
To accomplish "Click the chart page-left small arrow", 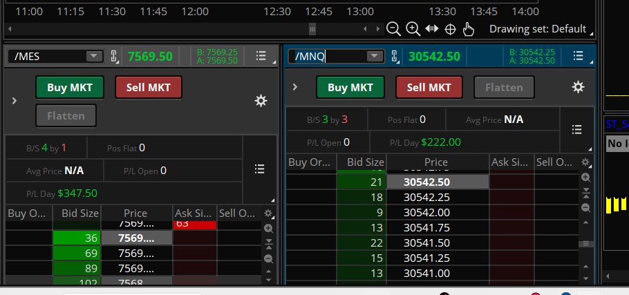I will pos(365,29).
